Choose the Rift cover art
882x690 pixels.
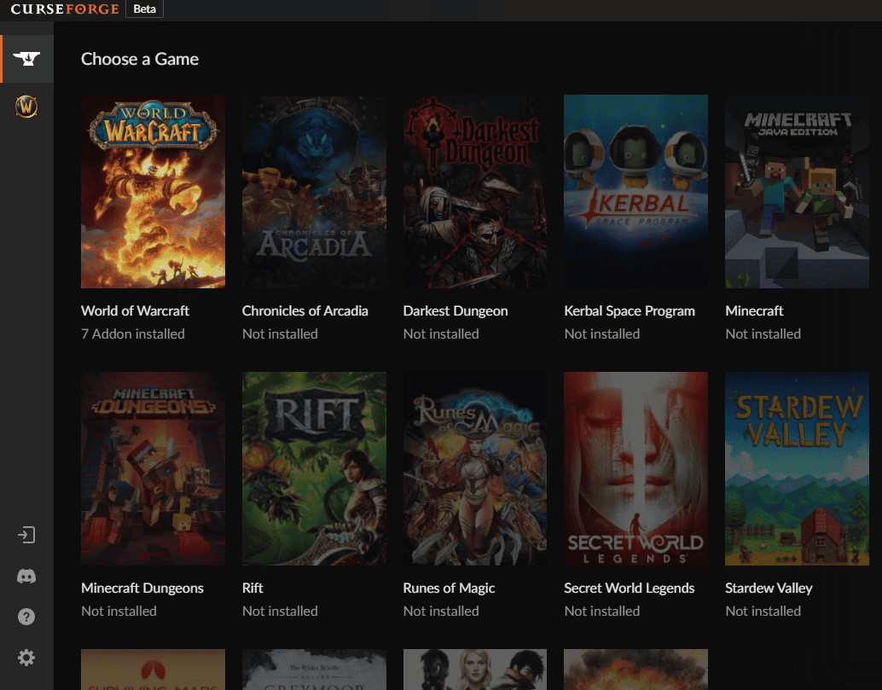click(314, 468)
